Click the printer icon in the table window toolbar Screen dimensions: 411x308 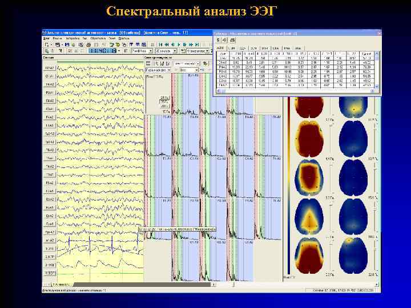(x=232, y=40)
